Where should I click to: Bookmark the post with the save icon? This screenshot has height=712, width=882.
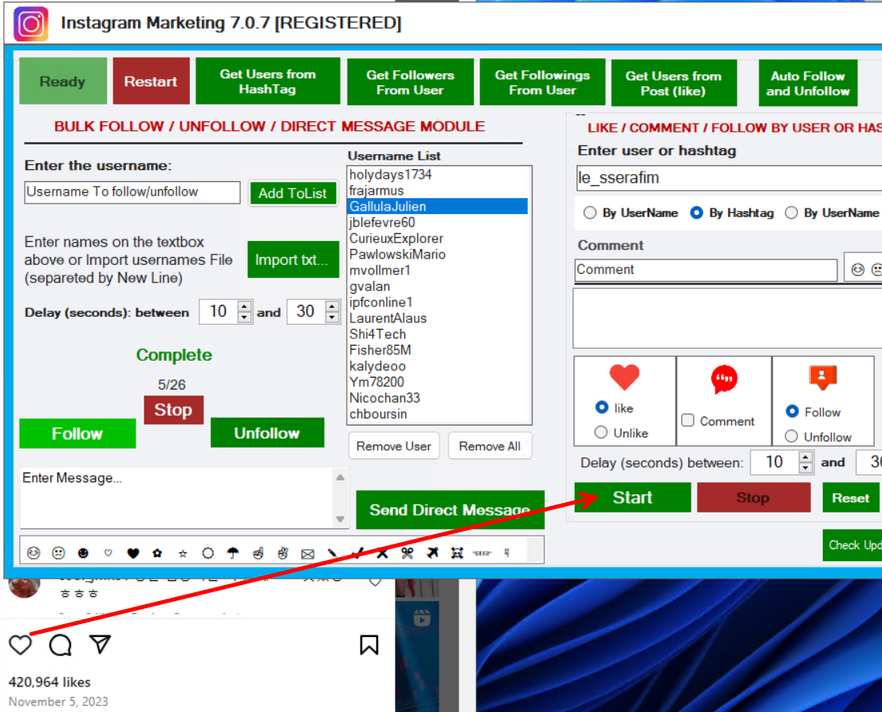pos(369,644)
